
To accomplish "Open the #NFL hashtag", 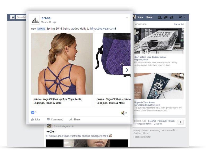I will (105, 136).
